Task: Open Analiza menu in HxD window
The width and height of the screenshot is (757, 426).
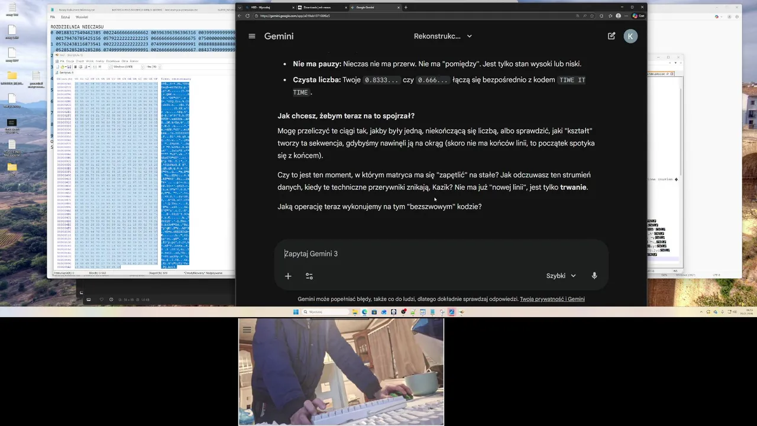Action: click(100, 61)
